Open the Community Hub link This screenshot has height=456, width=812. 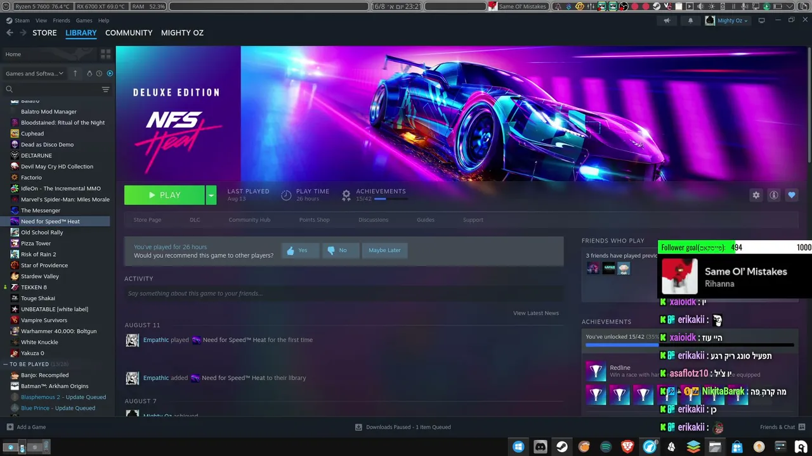(249, 220)
